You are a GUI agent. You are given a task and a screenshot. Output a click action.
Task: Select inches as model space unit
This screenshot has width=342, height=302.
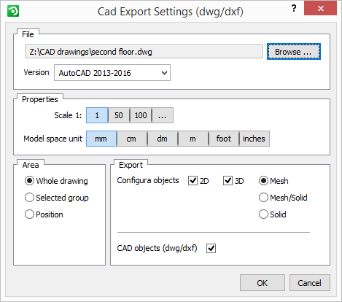tap(254, 139)
